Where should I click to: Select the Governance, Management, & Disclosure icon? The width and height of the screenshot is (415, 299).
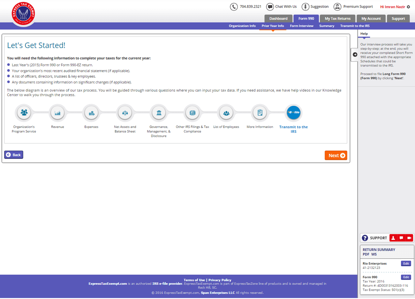pyautogui.click(x=159, y=112)
